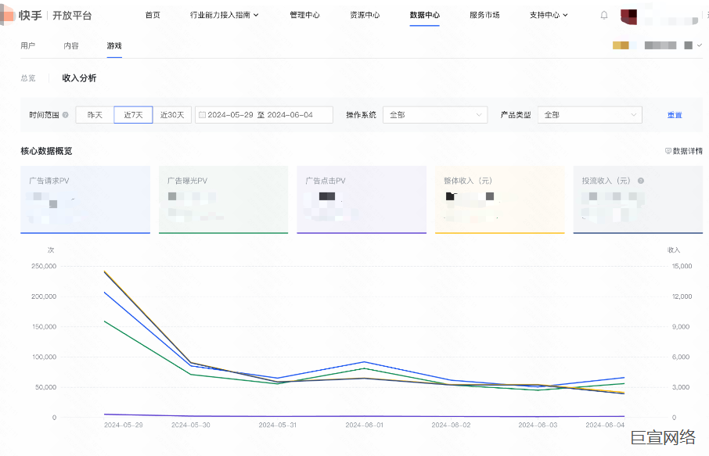709x456 pixels.
Task: Choose 近30天 time range
Action: [x=172, y=115]
